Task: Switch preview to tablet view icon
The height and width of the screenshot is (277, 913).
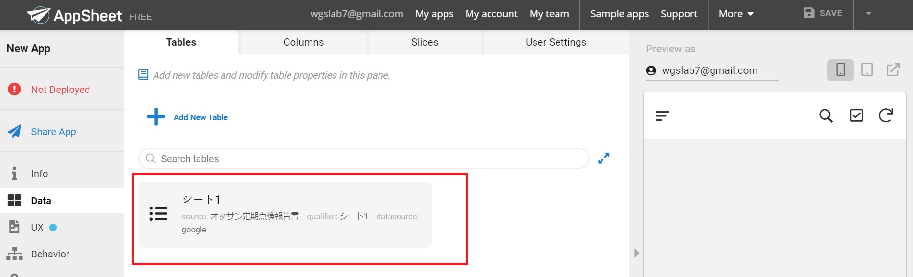Action: pyautogui.click(x=867, y=70)
